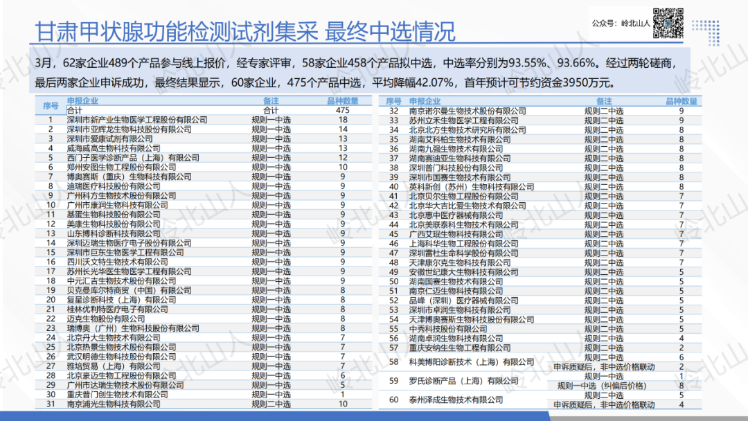Click 天津康尔克生物科技有限公司
The width and height of the screenshot is (748, 421).
[460, 262]
